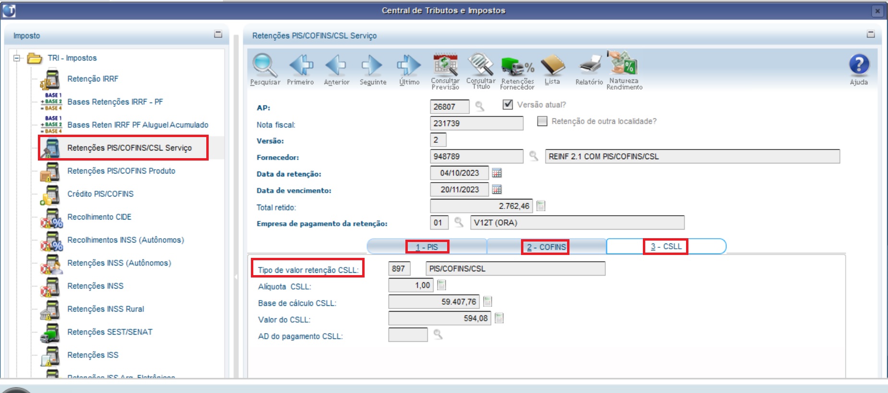
Task: Click the Nota fiscal field 231739
Action: click(476, 123)
